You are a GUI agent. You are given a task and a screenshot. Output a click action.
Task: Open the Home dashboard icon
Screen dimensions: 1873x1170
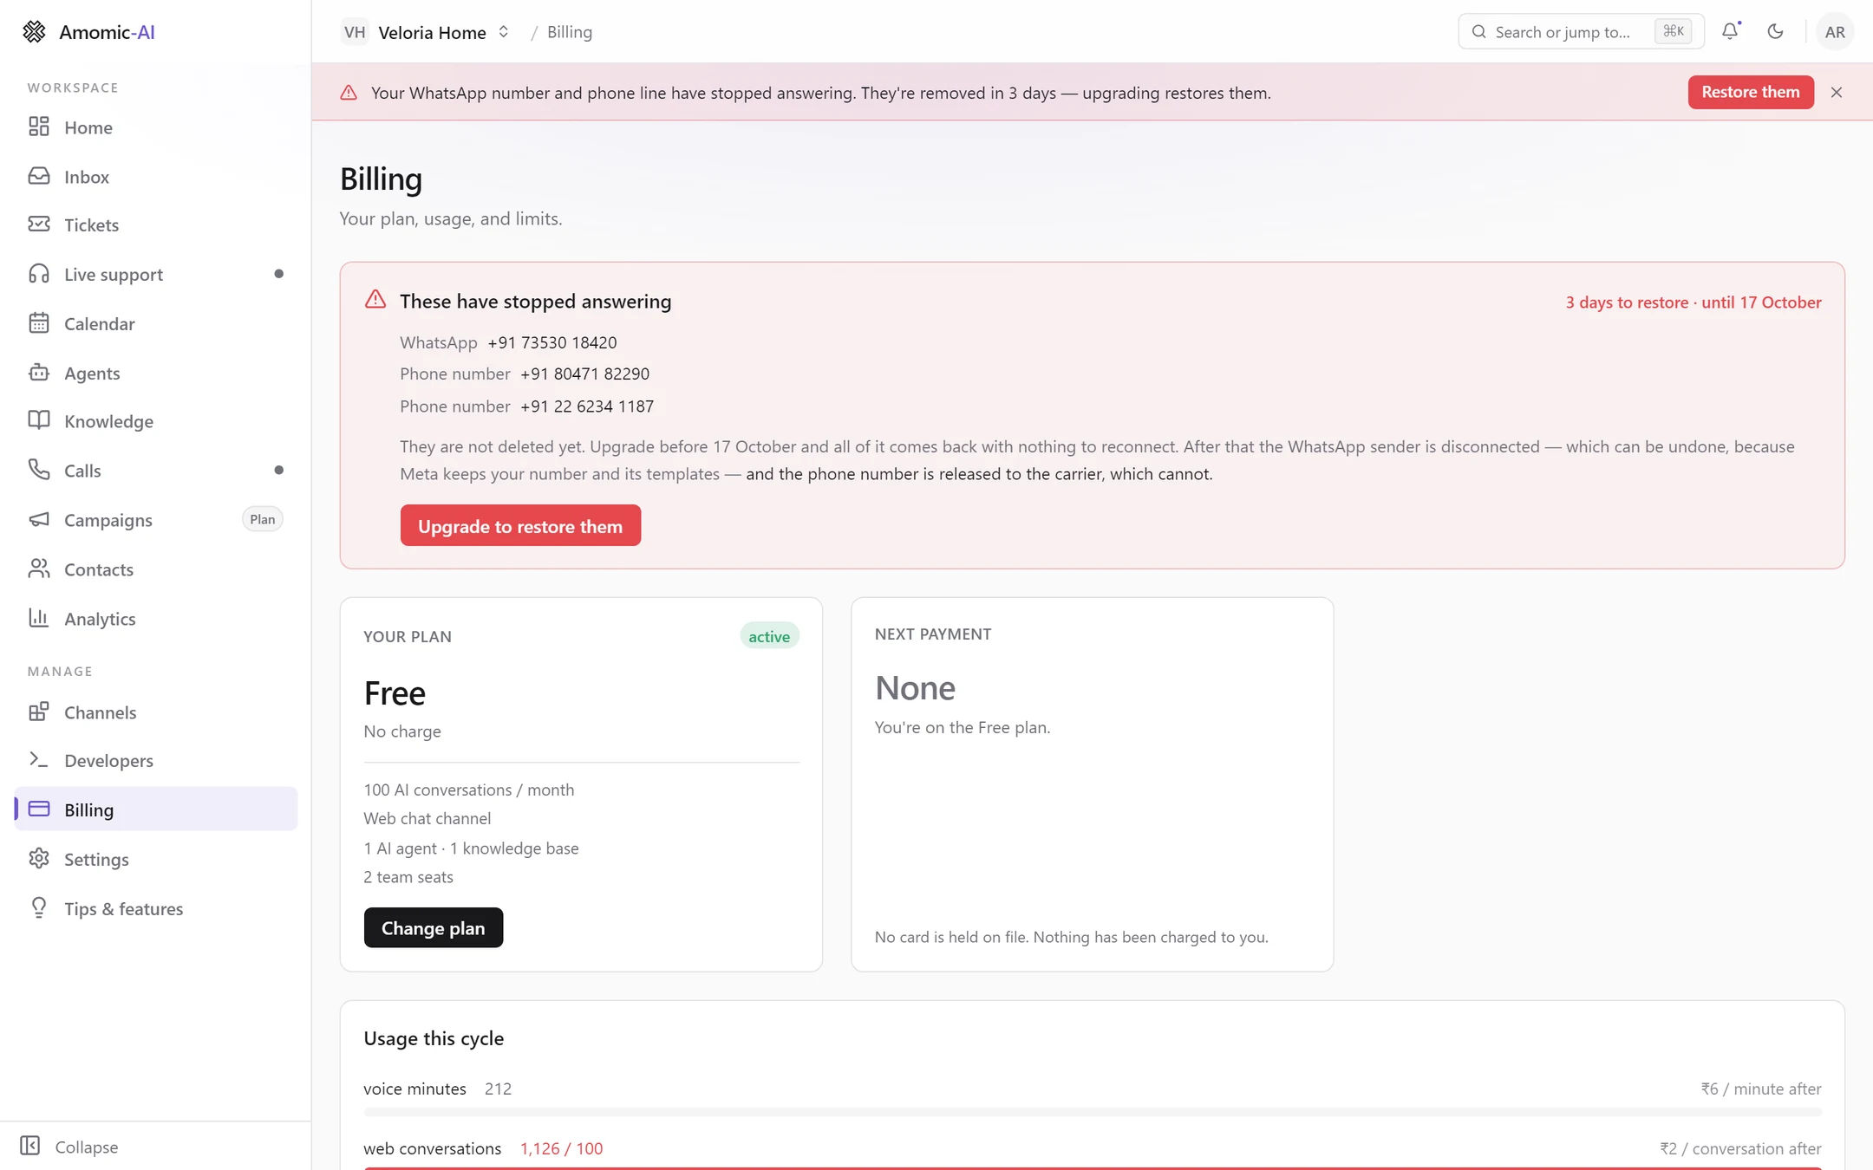(x=38, y=127)
